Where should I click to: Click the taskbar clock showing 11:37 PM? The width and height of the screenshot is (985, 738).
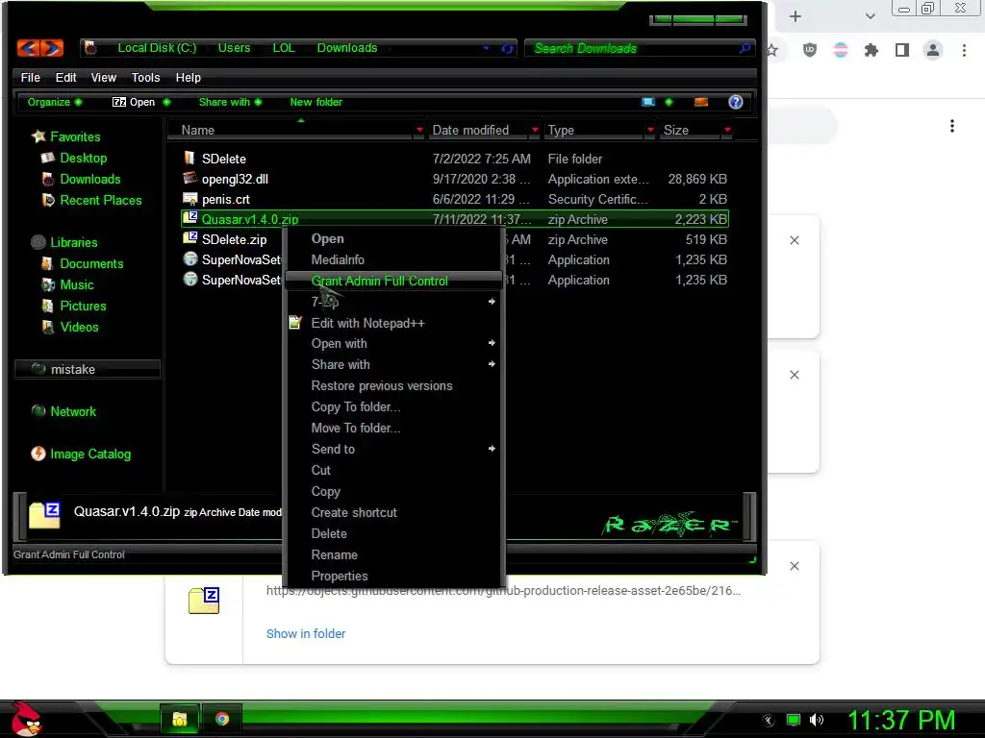[900, 720]
